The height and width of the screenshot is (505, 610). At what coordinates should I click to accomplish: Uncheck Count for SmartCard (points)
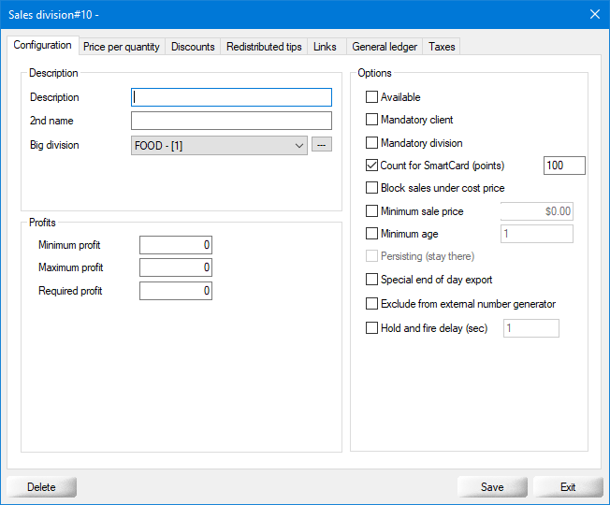coord(372,166)
